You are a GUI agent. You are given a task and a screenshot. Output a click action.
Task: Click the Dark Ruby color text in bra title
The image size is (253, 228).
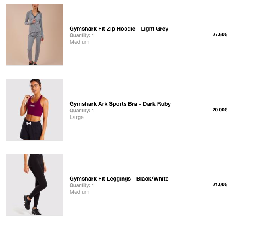tap(157, 104)
